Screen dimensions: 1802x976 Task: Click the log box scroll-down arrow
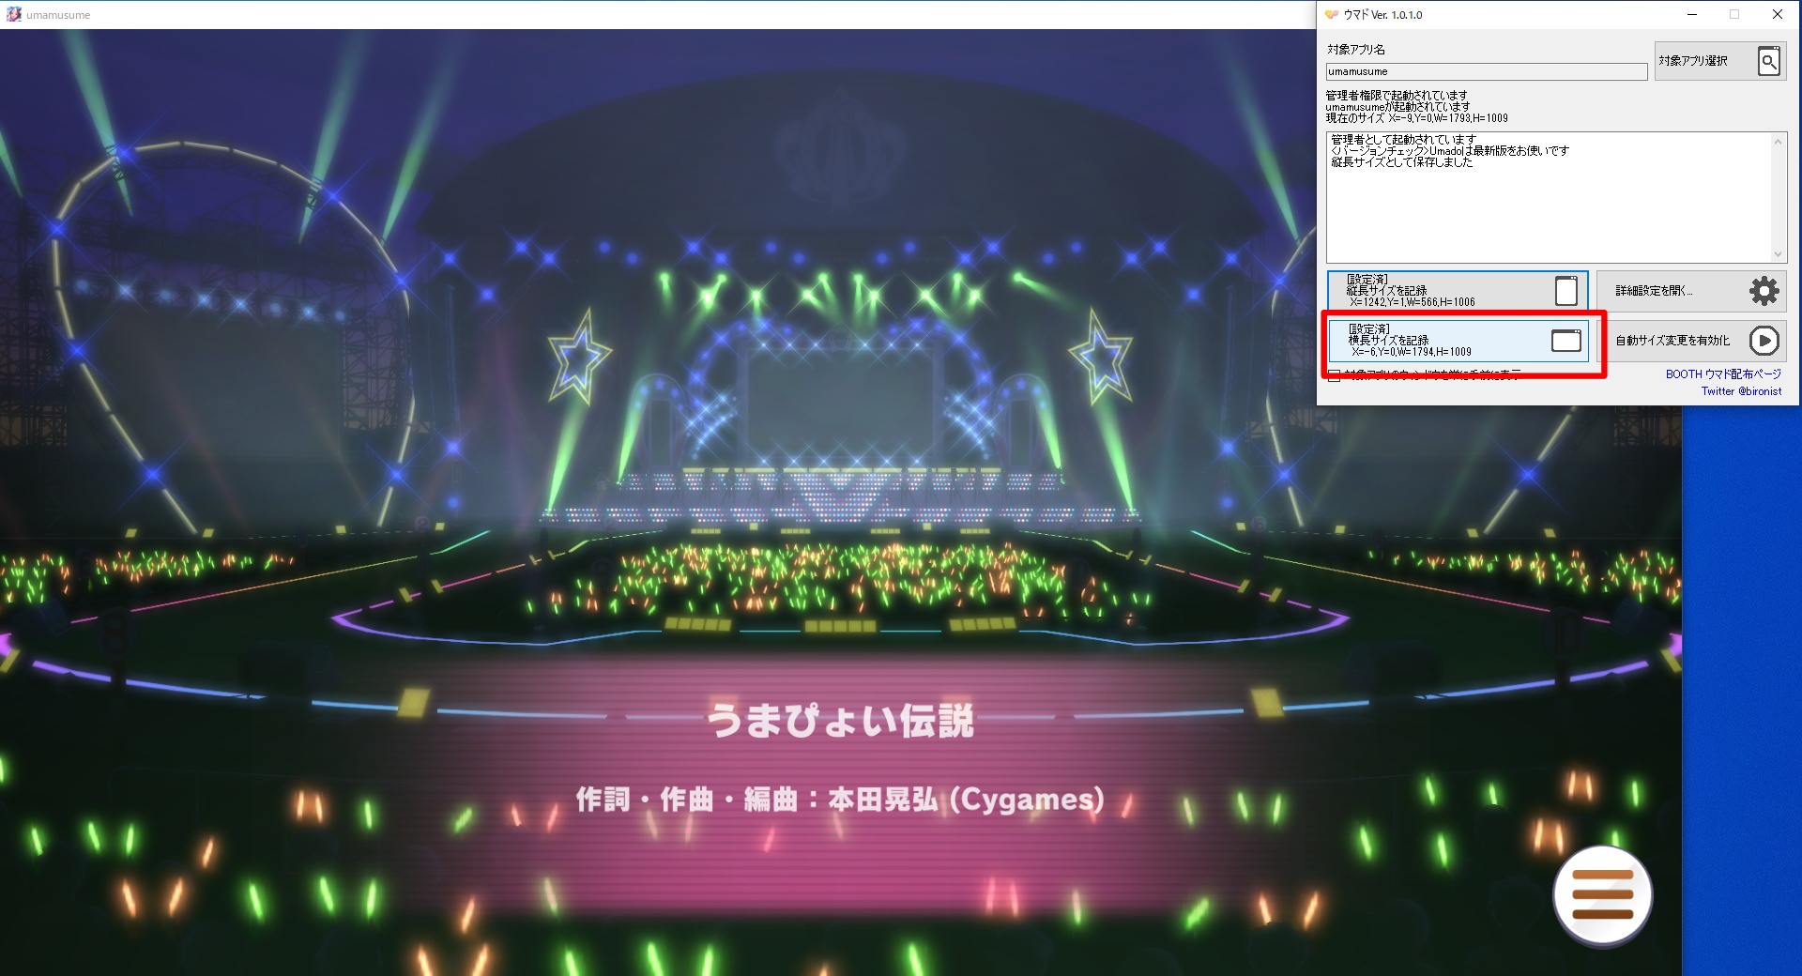[1778, 253]
